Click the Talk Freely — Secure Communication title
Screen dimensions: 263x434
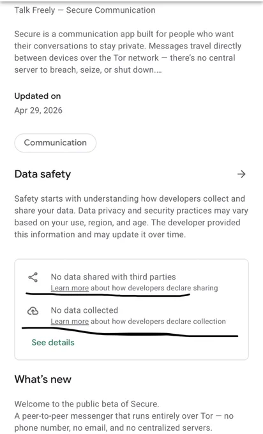(85, 10)
